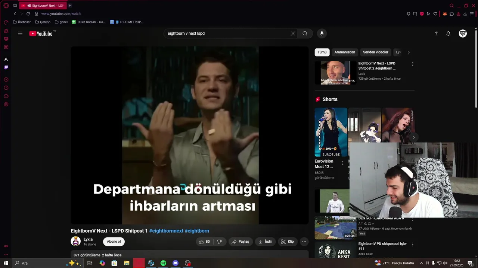Open the Windows Start menu
478x268 pixels.
point(6,263)
